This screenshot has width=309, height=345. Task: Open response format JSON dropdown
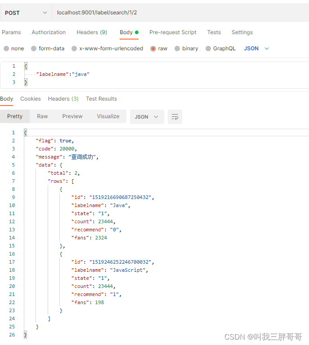pos(147,117)
